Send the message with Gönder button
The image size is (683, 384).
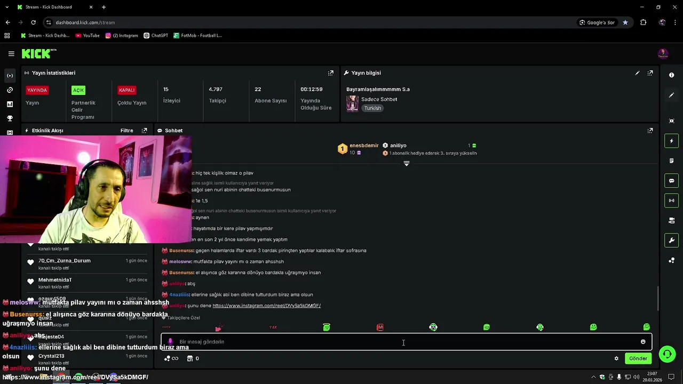coord(638,358)
